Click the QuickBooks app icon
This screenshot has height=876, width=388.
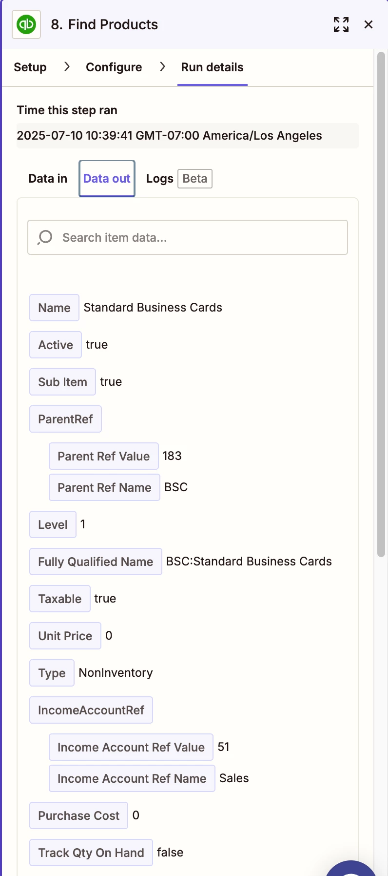[x=26, y=24]
